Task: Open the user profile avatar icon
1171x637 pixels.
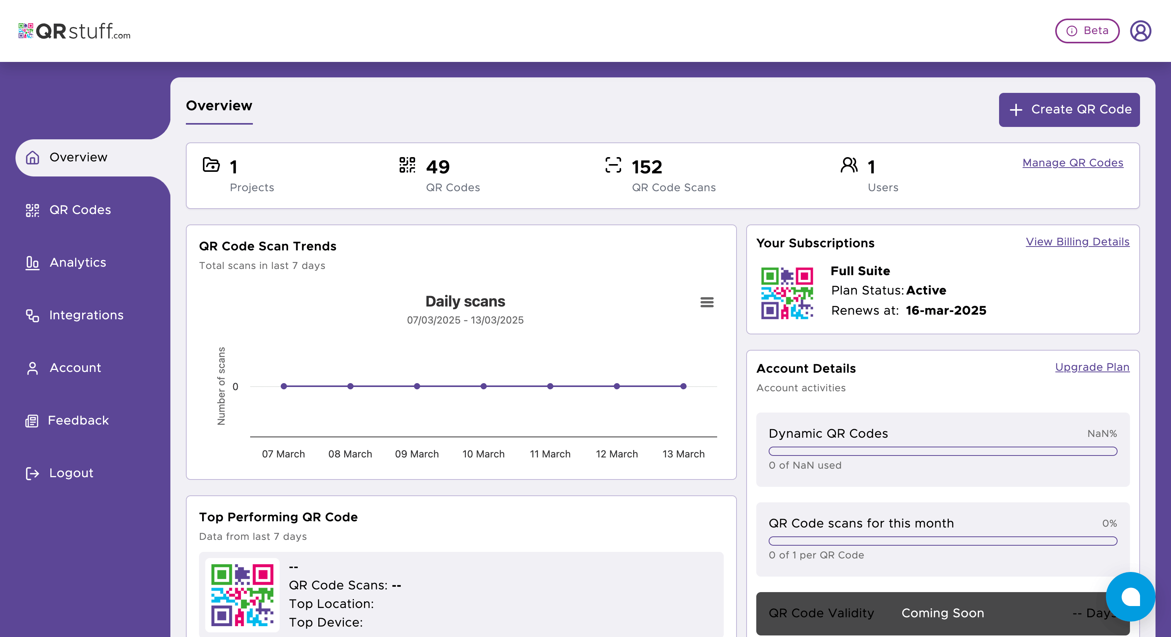Action: pos(1140,31)
